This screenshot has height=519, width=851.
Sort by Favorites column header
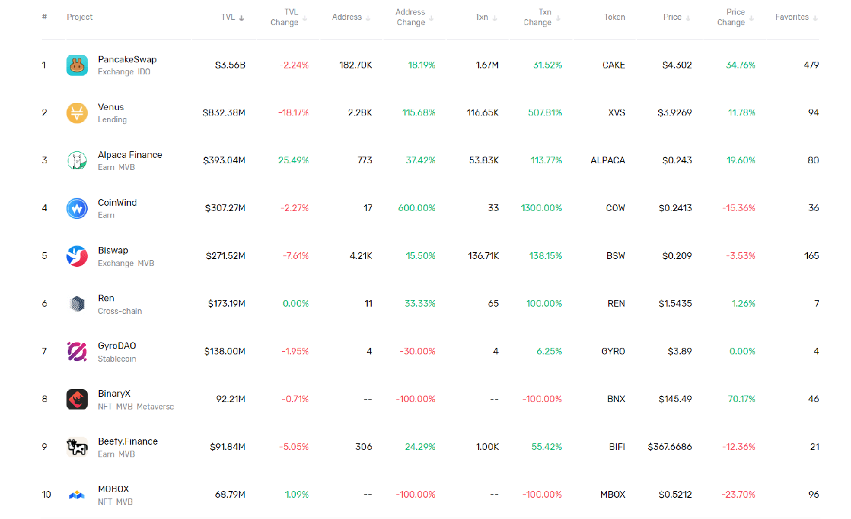coord(796,17)
